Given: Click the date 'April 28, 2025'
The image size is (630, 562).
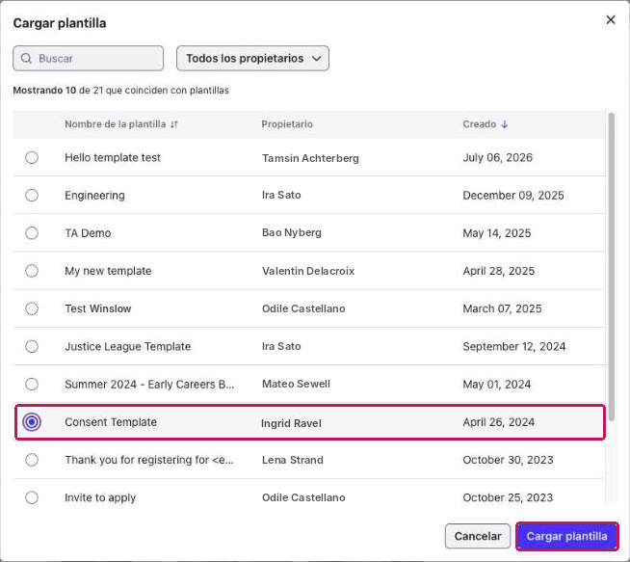Looking at the screenshot, I should tap(499, 271).
